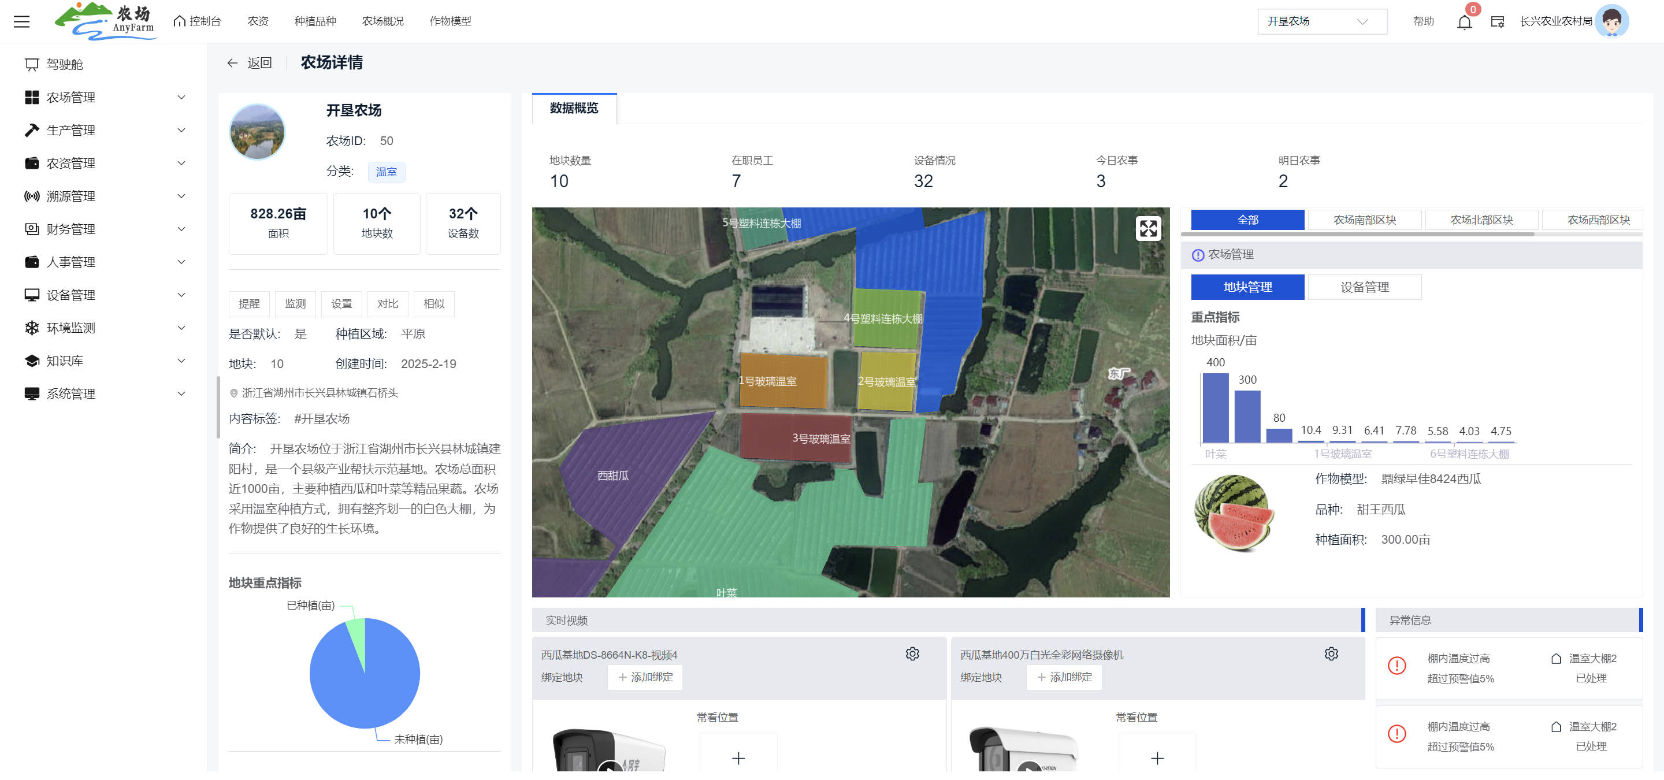The image size is (1664, 780).
Task: Click 添加绑定 for the first video
Action: pyautogui.click(x=645, y=677)
